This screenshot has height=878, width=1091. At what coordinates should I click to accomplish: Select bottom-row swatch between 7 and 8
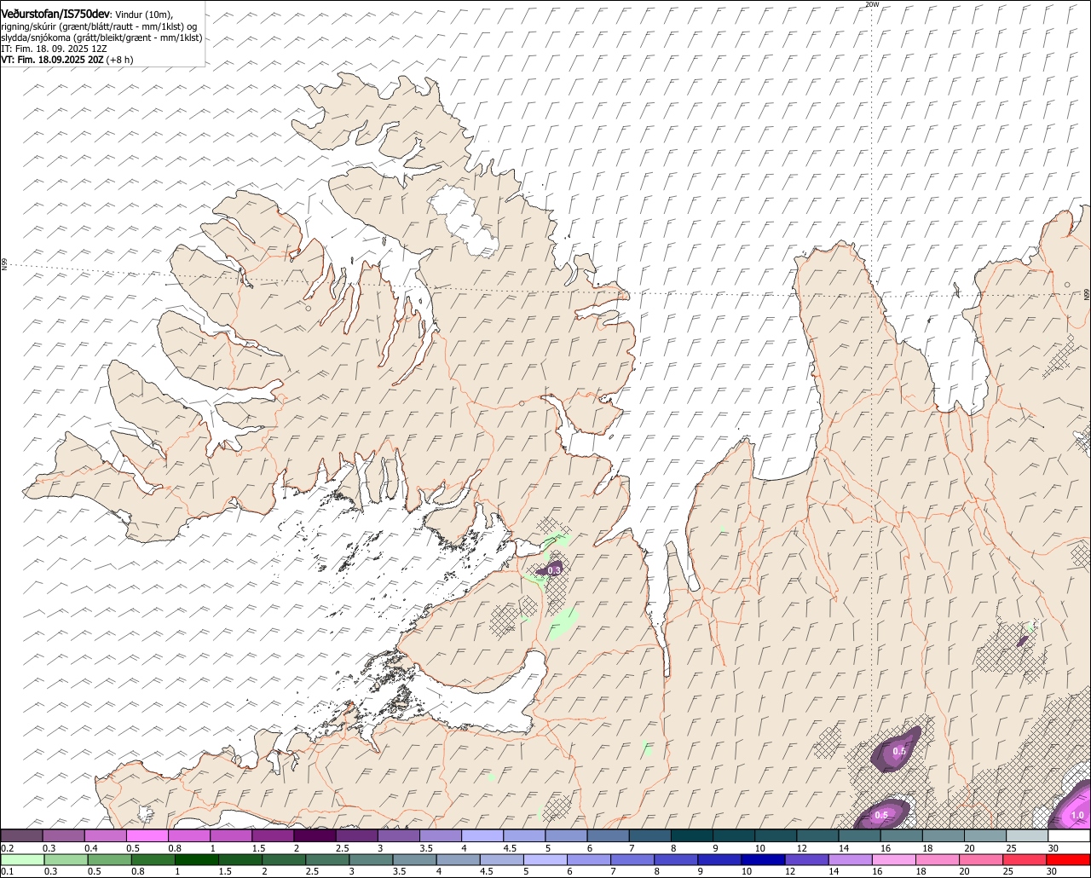click(x=632, y=859)
